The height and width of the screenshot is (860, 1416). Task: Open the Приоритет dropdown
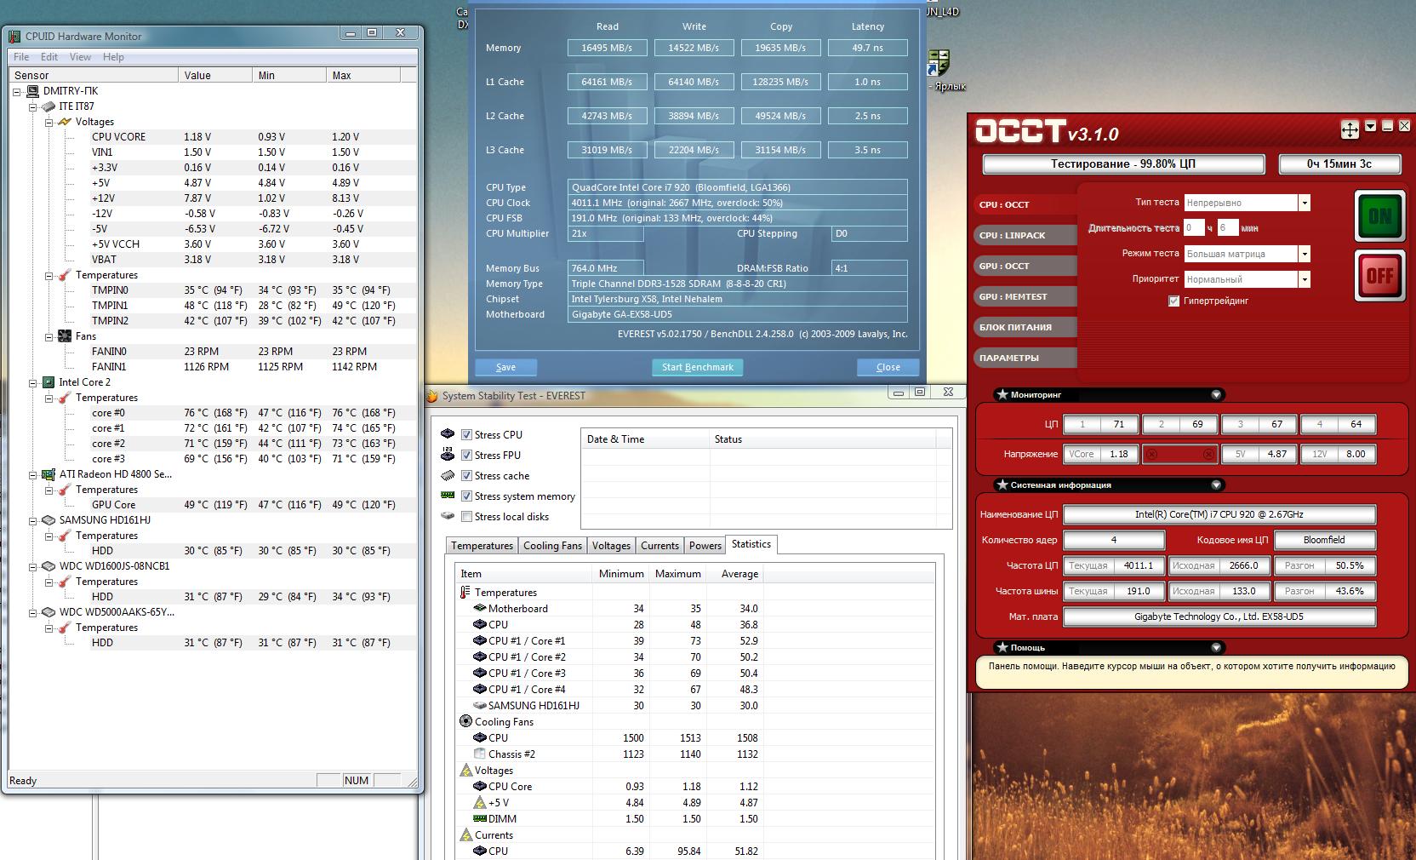(1304, 279)
